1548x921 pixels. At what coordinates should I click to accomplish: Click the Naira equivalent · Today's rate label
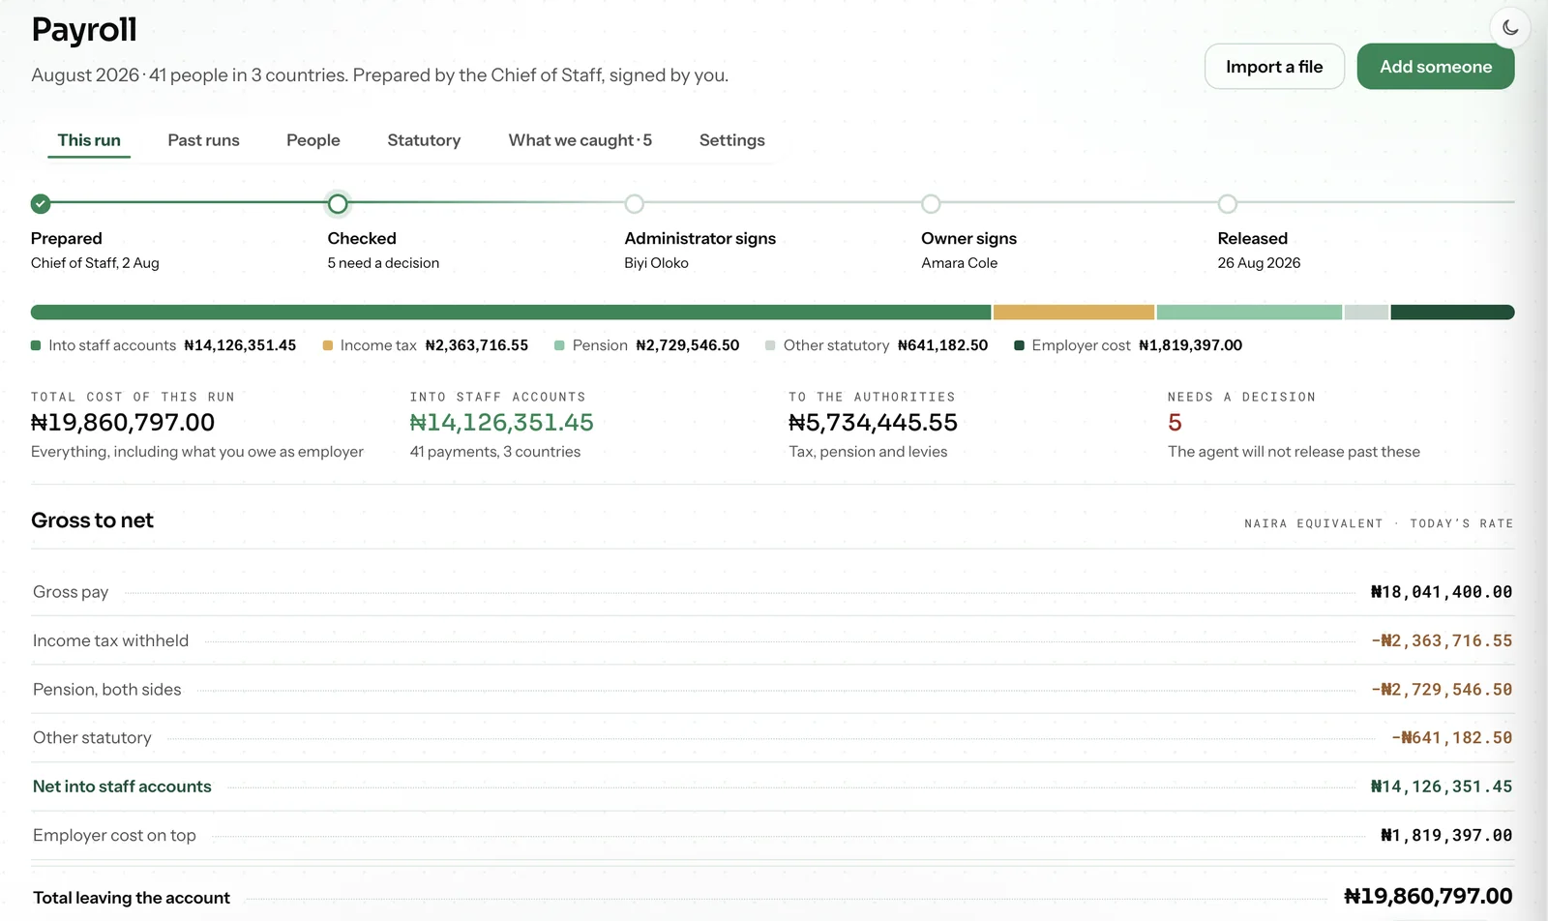(1379, 523)
